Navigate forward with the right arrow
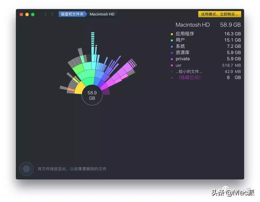The height and width of the screenshot is (202, 260). 52,14
